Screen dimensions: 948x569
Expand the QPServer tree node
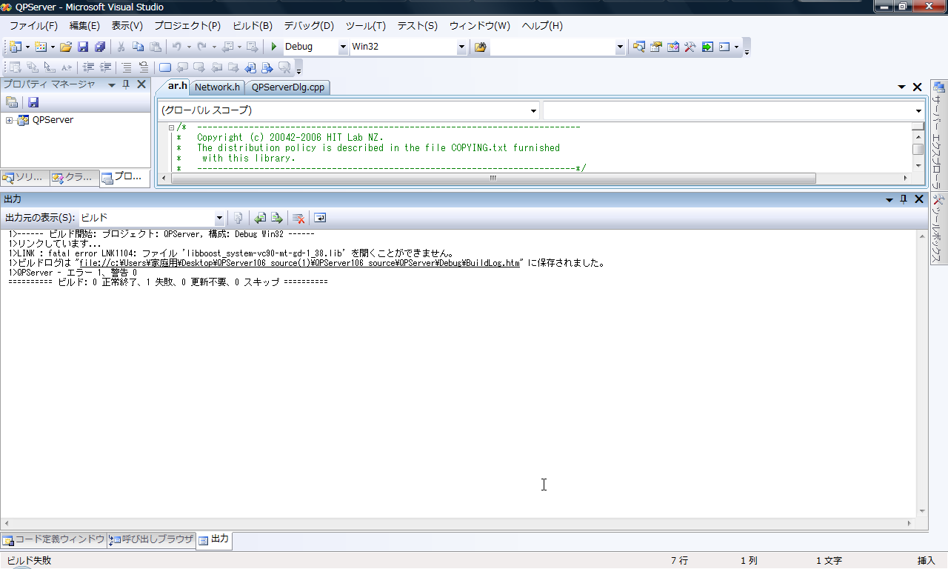click(9, 120)
